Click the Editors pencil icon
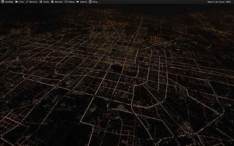The width and height of the screenshot is (234, 146). [27, 2]
